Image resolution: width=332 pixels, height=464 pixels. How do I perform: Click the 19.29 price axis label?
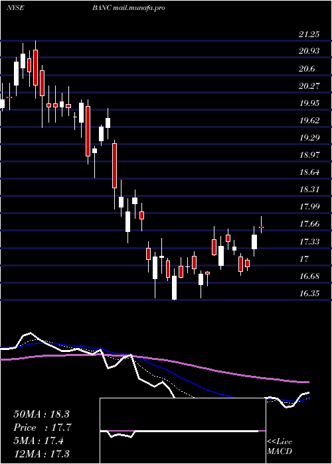point(309,138)
